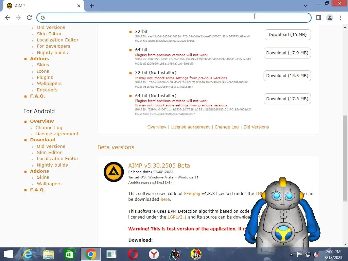348x261 pixels.
Task: Click the AIMP logo next to Beta version
Action: 114,172
